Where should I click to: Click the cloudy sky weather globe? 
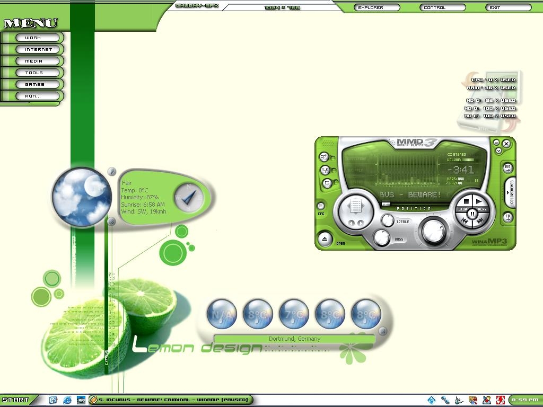click(x=82, y=197)
